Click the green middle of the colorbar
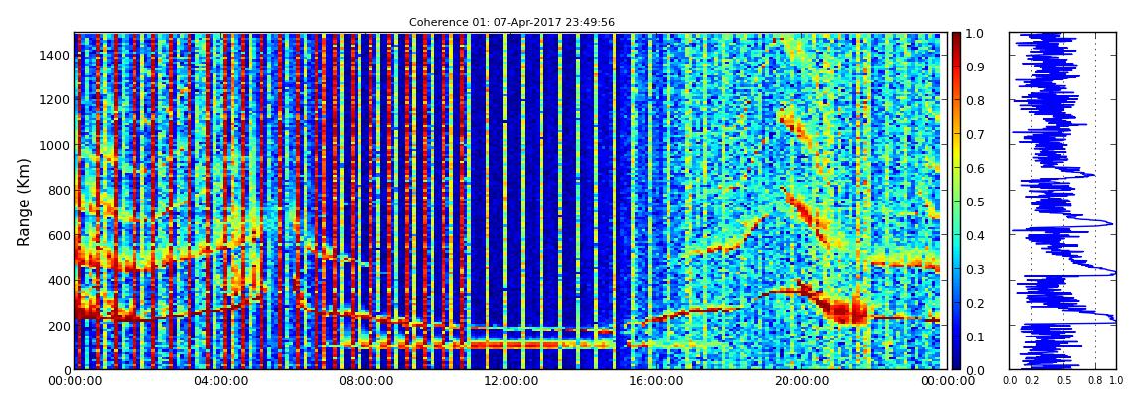This screenshot has width=1142, height=404. (955, 202)
